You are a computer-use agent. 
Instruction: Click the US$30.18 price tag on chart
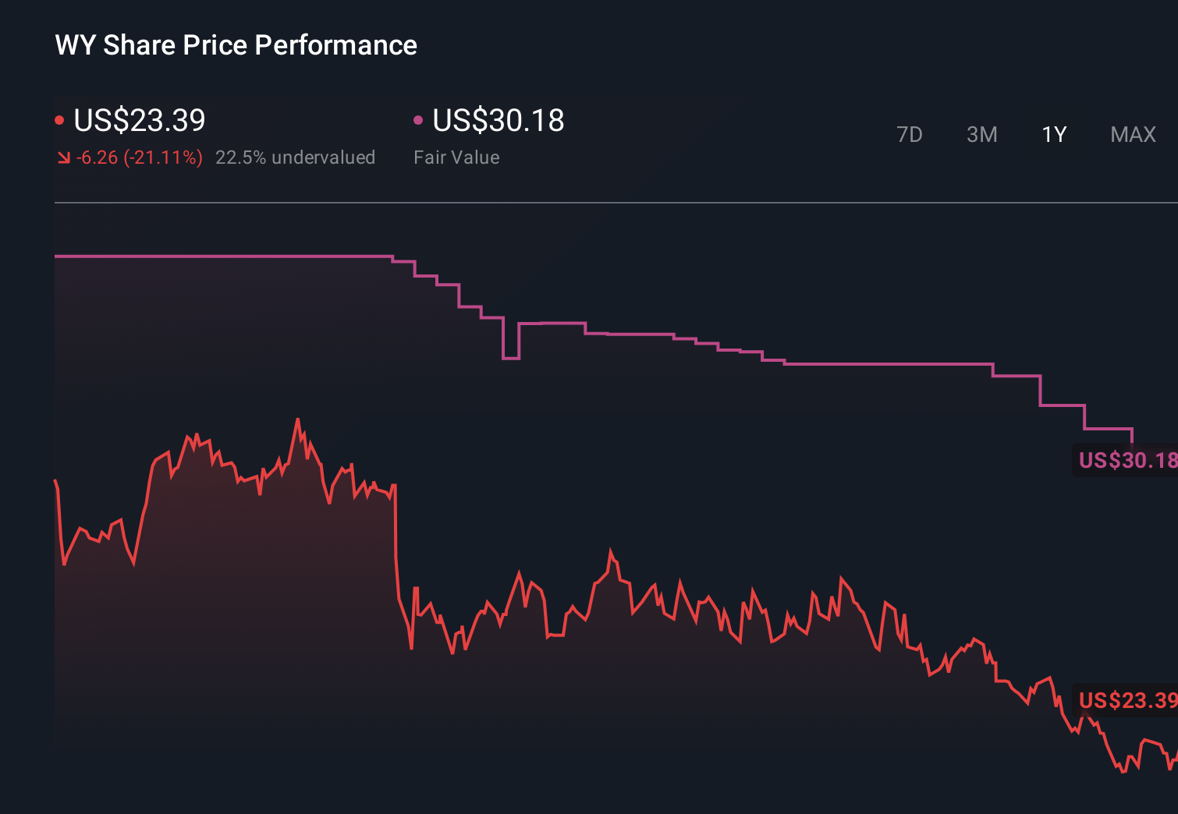(1126, 461)
